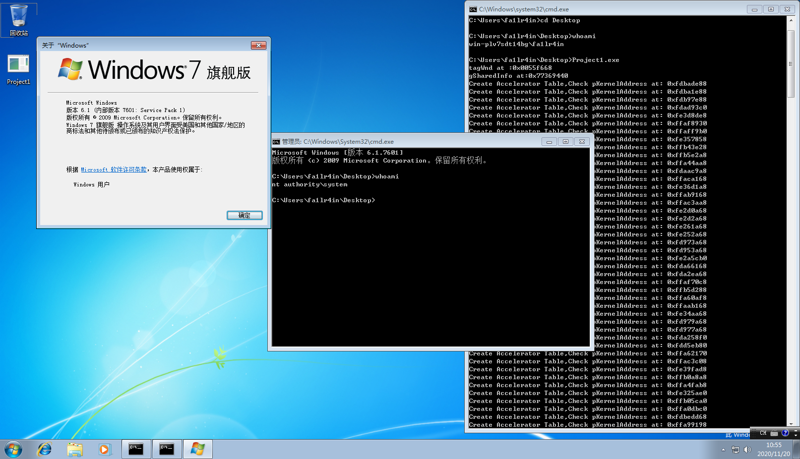Open the clock showing 10:55

774,449
